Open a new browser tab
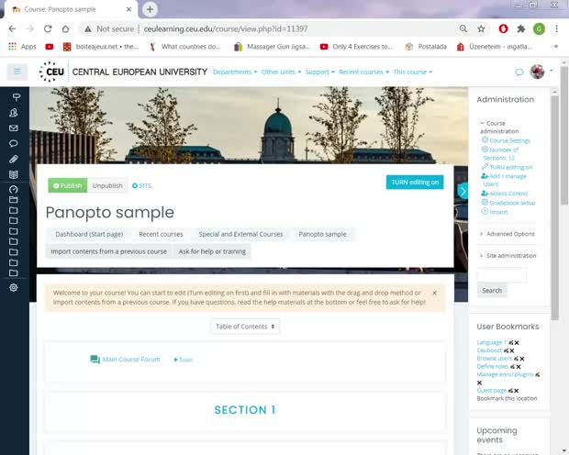569x455 pixels. 150,9
